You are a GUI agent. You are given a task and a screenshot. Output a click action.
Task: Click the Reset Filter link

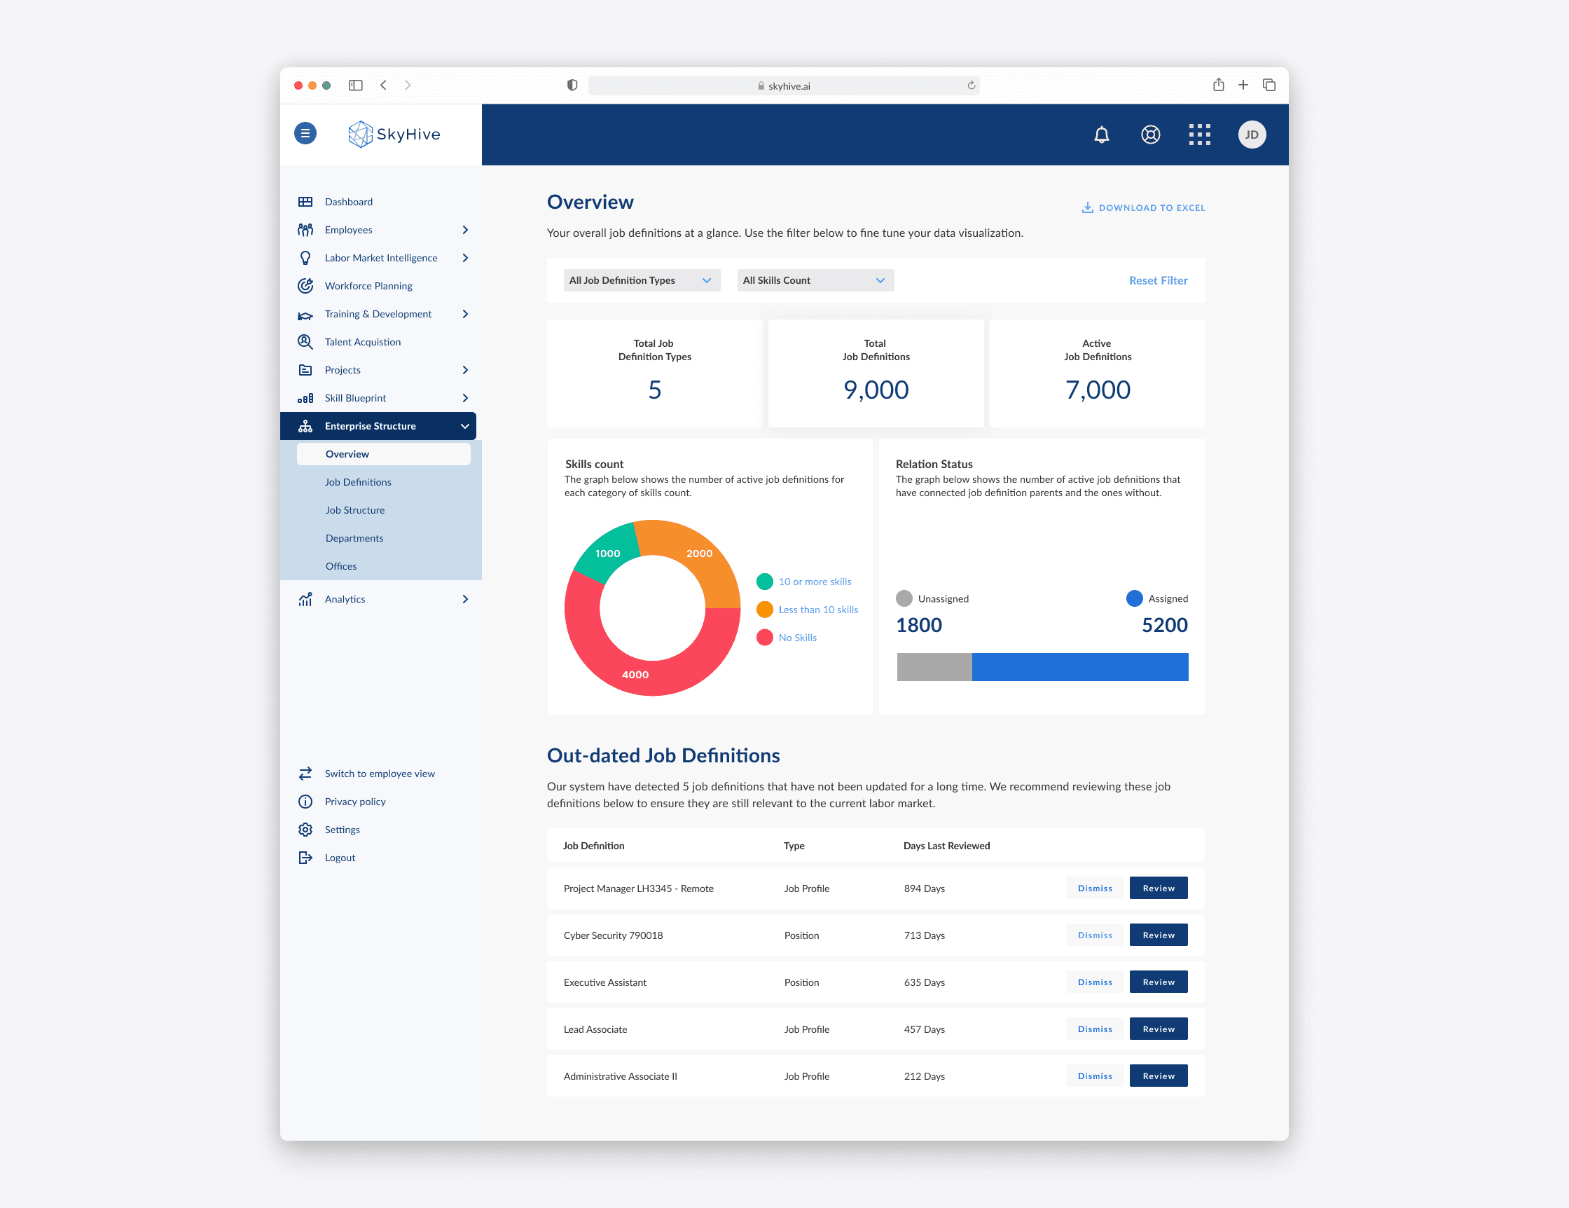(x=1157, y=280)
